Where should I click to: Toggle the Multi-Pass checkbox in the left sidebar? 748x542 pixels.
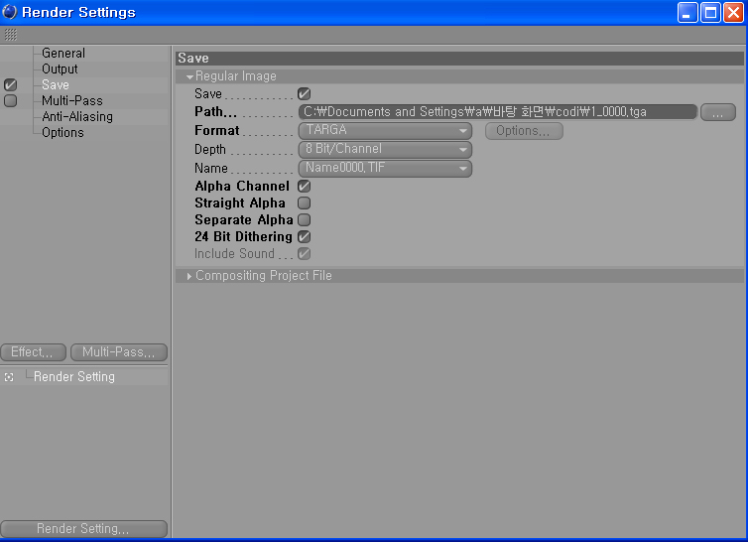(x=10, y=100)
